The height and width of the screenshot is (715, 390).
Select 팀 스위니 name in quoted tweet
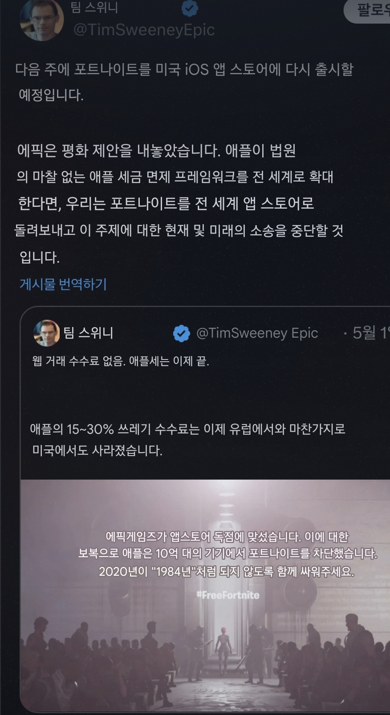(x=88, y=333)
